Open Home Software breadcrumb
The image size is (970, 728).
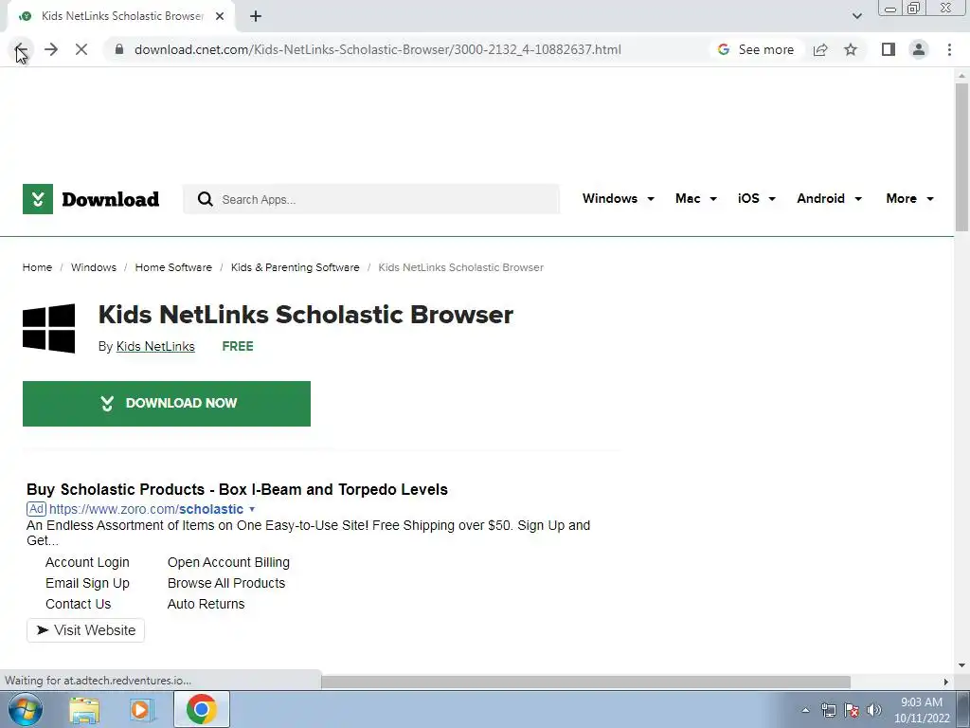pos(173,267)
